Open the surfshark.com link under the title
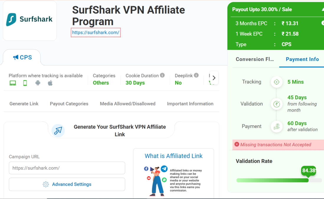This screenshot has height=199, width=324. [x=96, y=32]
